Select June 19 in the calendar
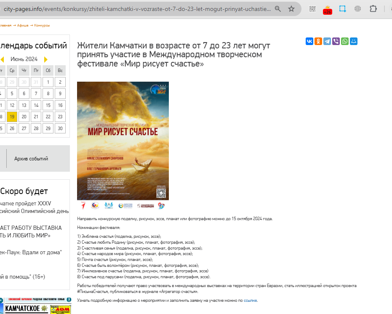Image resolution: width=392 pixels, height=314 pixels. [x=12, y=117]
